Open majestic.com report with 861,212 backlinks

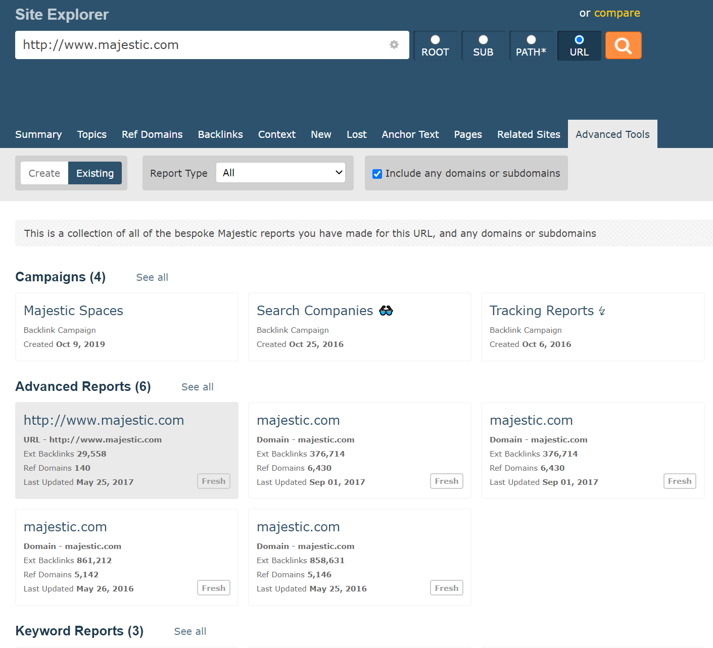65,527
